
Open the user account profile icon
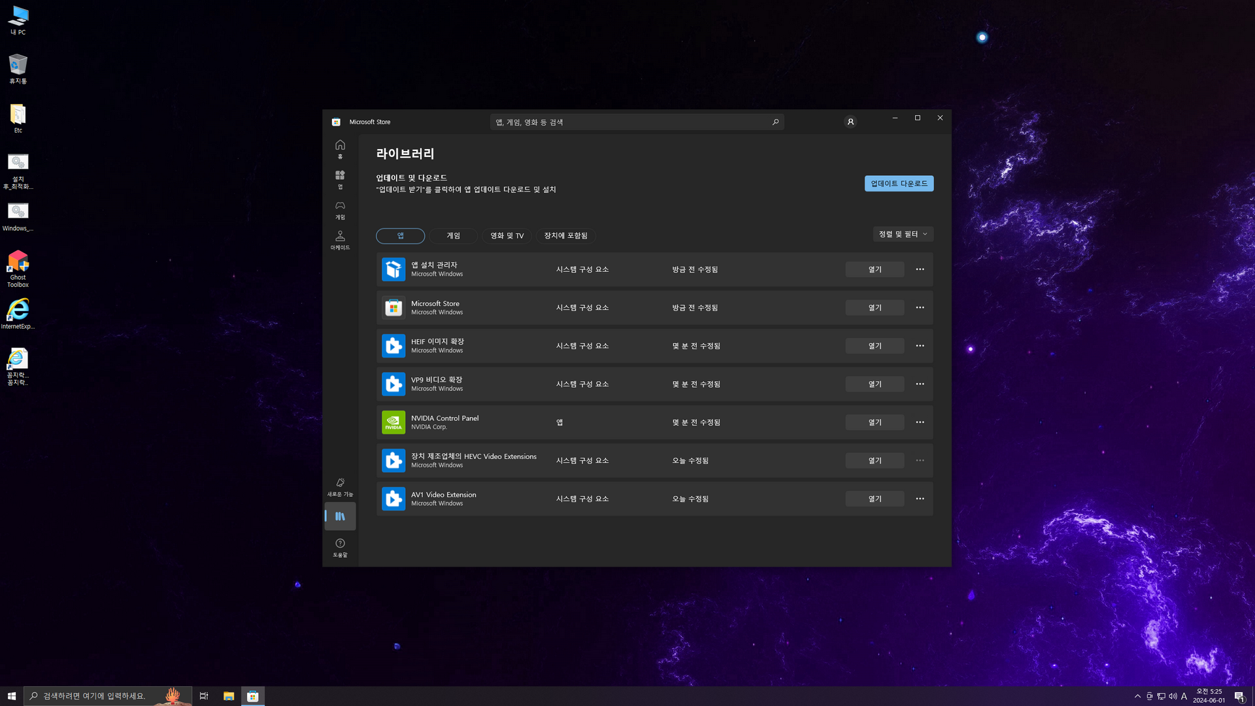coord(850,122)
